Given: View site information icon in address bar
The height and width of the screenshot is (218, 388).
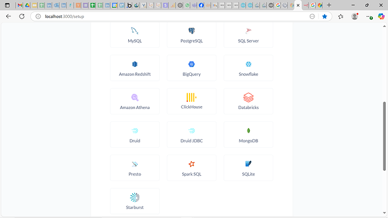Looking at the screenshot, I should 38,16.
